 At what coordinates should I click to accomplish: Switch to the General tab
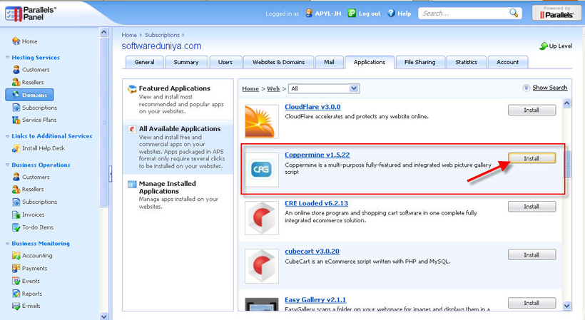point(144,62)
